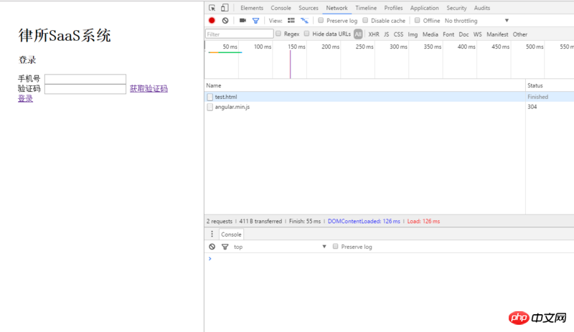Sort by the Status column header
Image resolution: width=574 pixels, height=332 pixels.
(550, 85)
